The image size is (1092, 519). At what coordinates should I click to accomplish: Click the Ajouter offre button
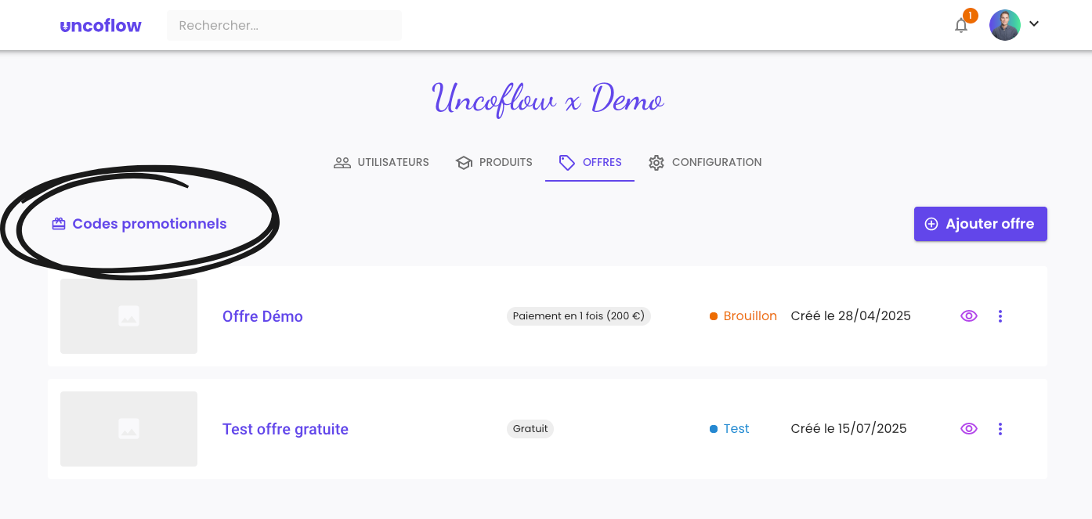(x=981, y=224)
